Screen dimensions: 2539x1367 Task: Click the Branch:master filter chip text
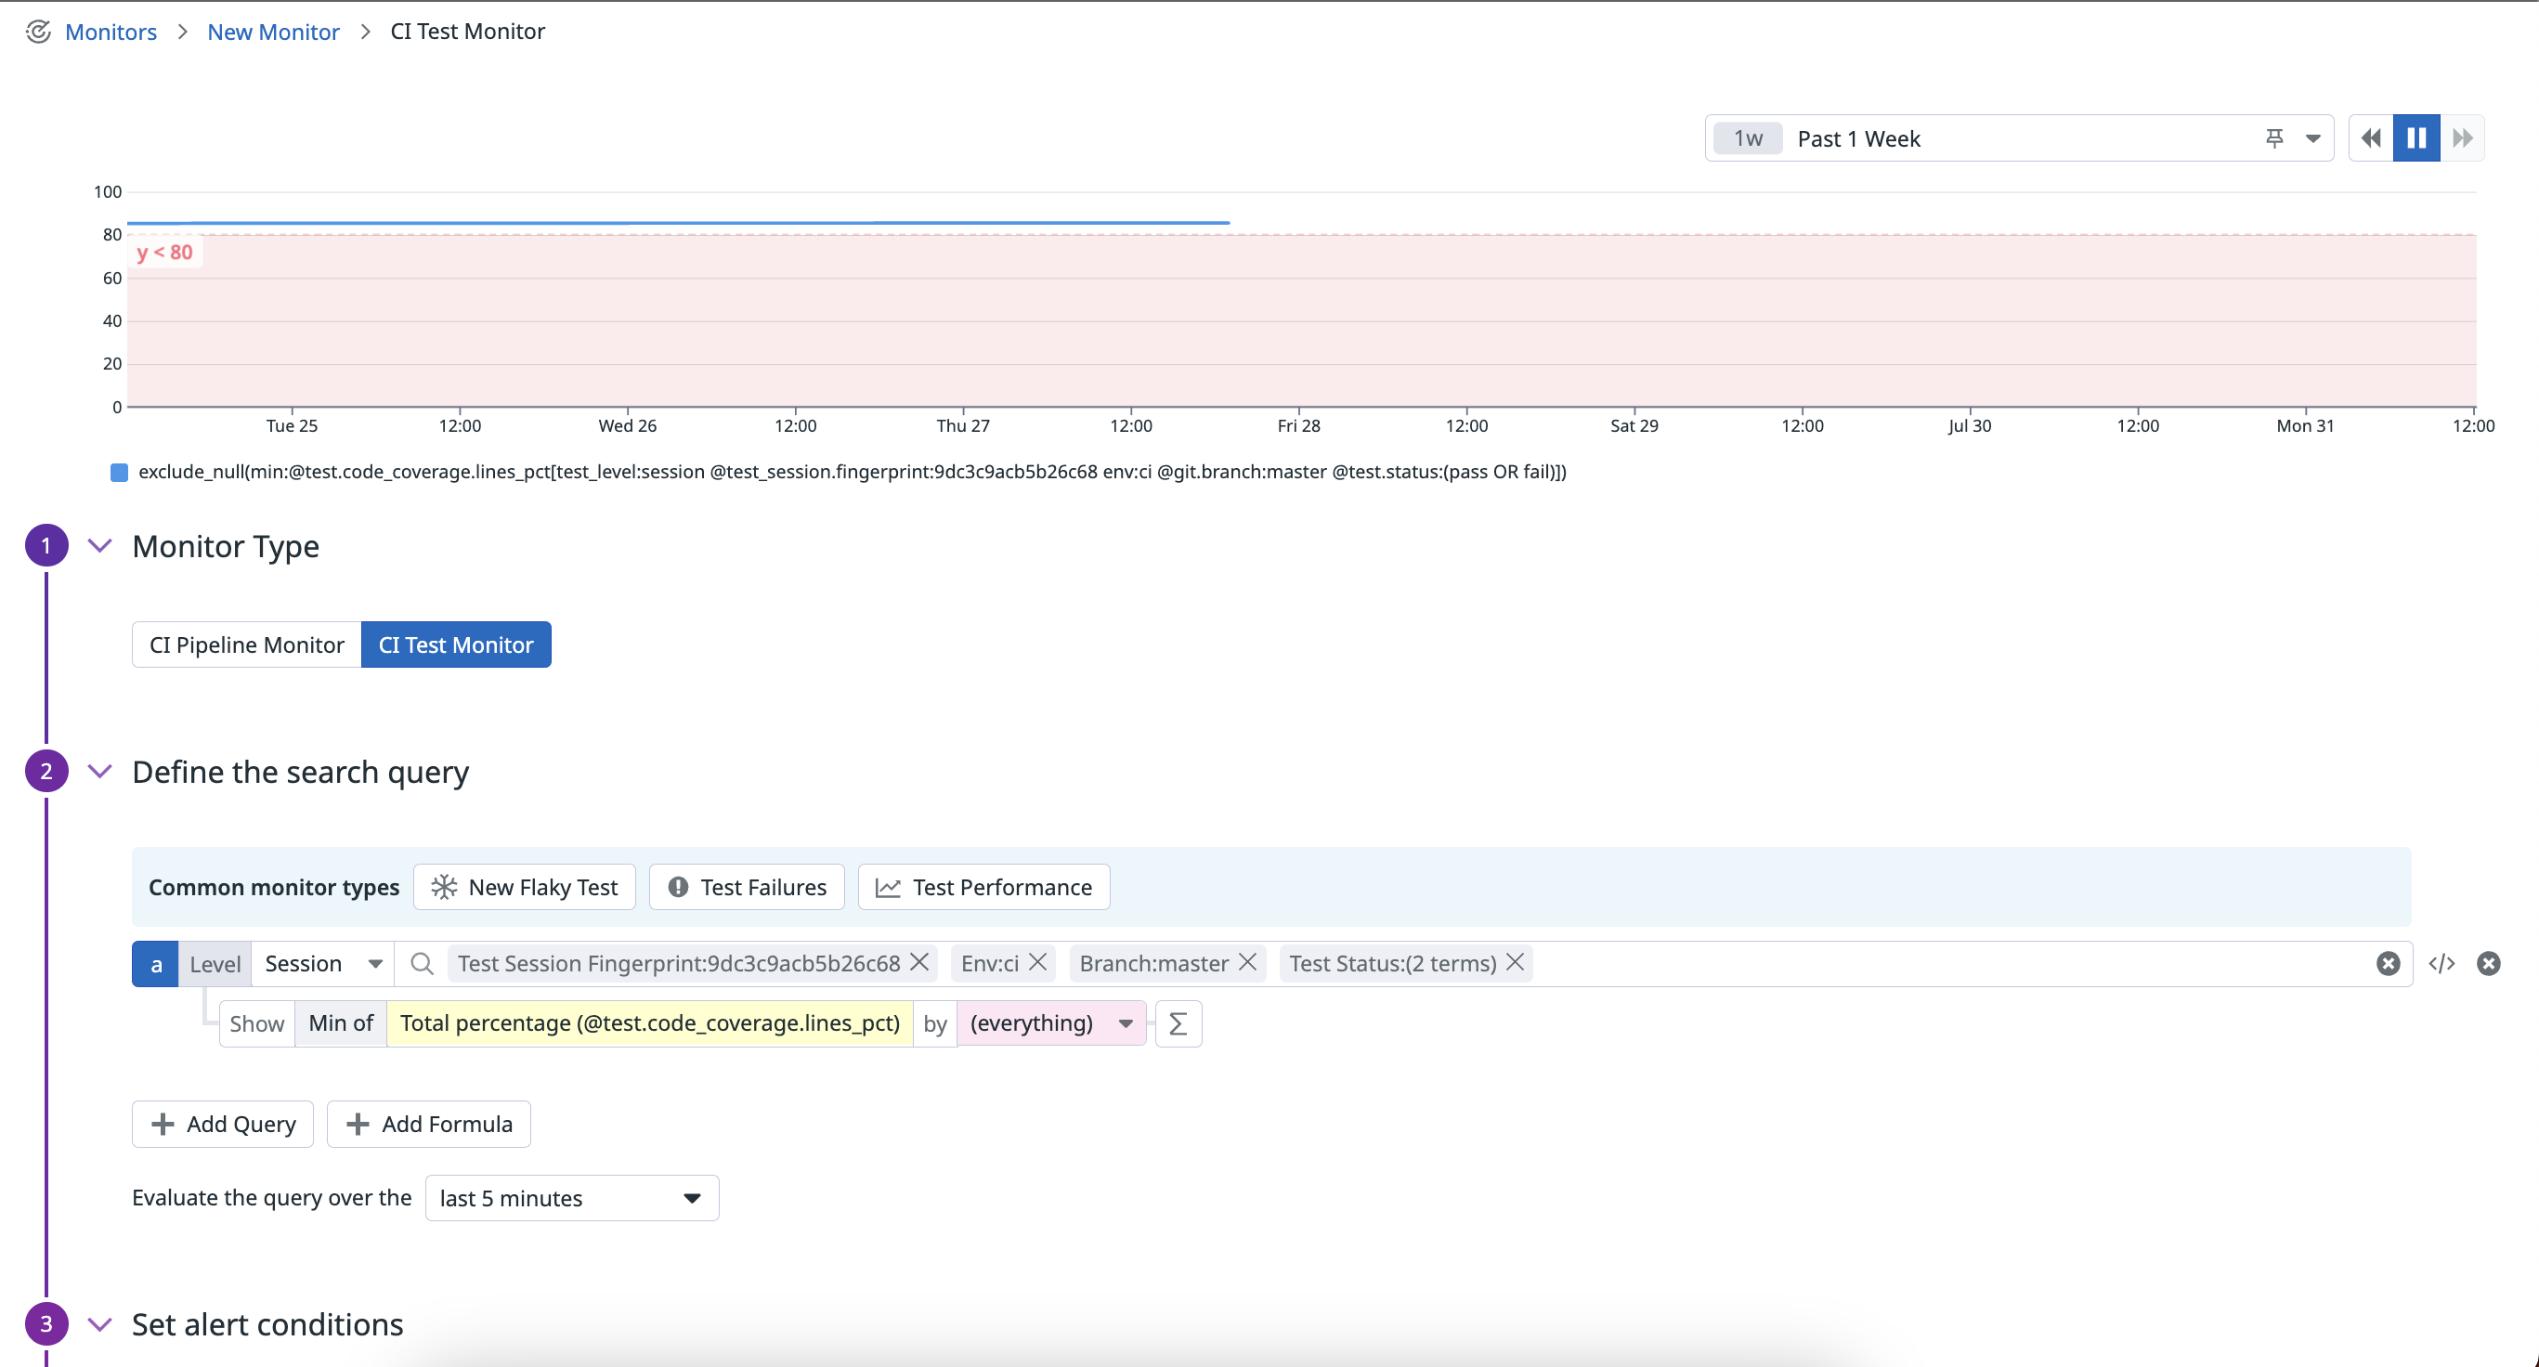(1153, 964)
